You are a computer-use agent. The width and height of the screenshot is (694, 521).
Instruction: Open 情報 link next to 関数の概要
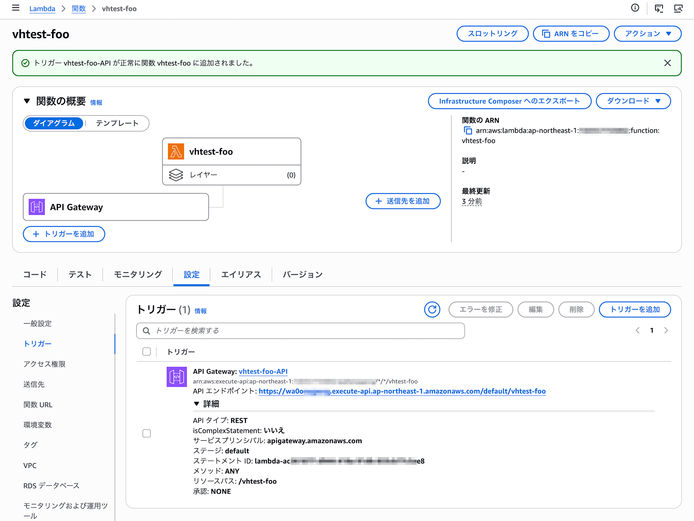(x=96, y=103)
